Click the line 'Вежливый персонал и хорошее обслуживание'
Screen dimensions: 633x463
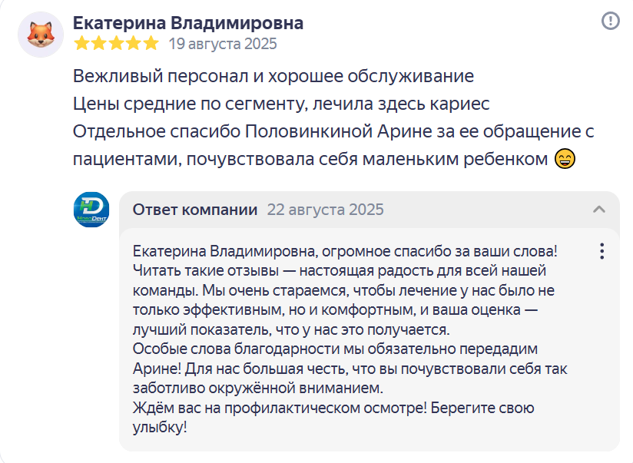(x=273, y=76)
